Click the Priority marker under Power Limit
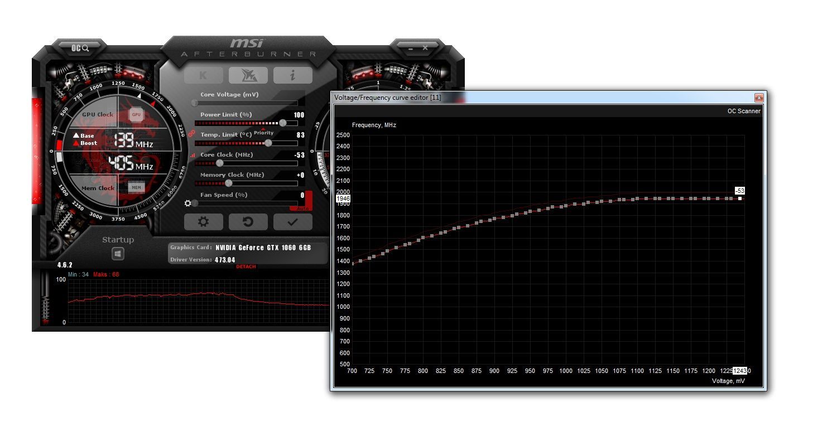 pos(263,132)
